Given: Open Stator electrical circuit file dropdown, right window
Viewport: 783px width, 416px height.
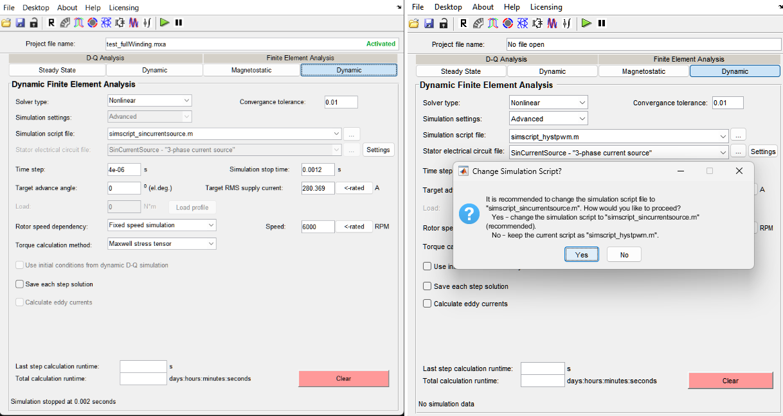Looking at the screenshot, I should click(x=619, y=152).
